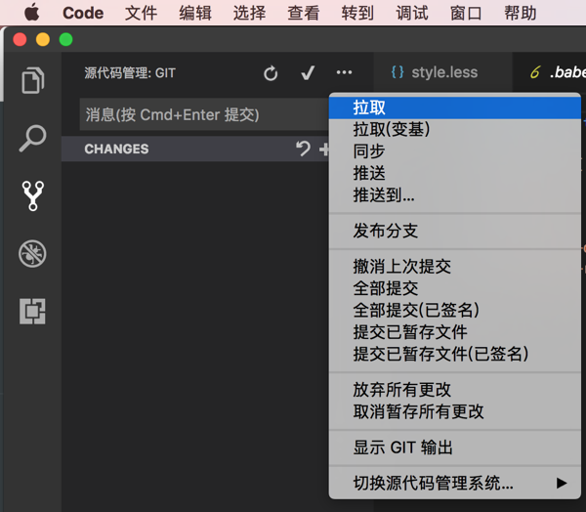Screen dimensions: 586x512
Task: Click the commit checkmark icon
Action: [x=308, y=73]
